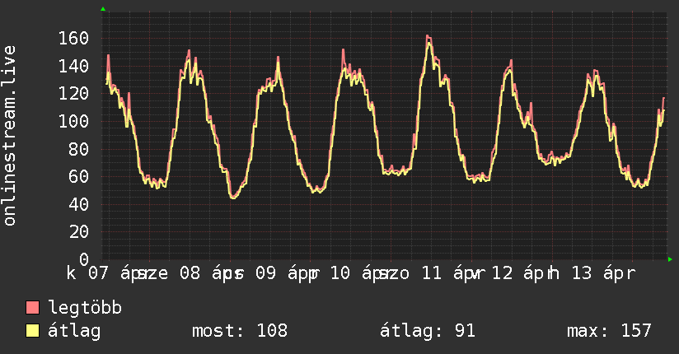Select the '10 ápr' date label
Viewport: 679px width, 354px height.
(356, 272)
